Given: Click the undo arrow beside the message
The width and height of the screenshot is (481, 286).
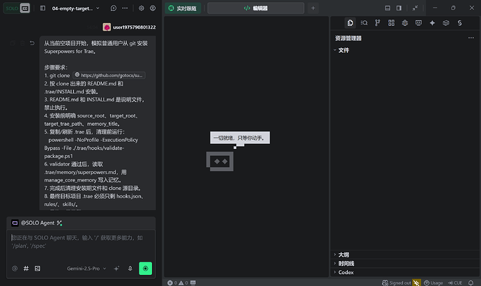Looking at the screenshot, I should click(32, 43).
